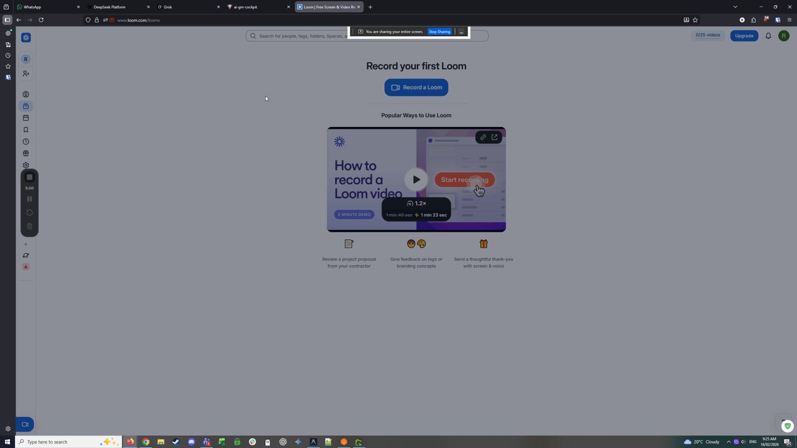This screenshot has width=797, height=448.
Task: Stop the recording with the square button
Action: [29, 177]
